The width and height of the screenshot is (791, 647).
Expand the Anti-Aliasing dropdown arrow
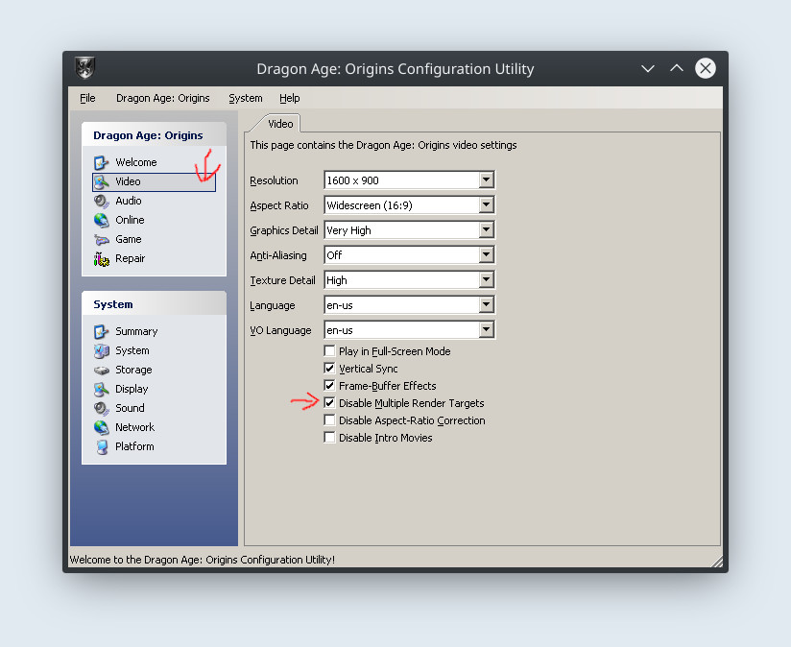tap(486, 254)
